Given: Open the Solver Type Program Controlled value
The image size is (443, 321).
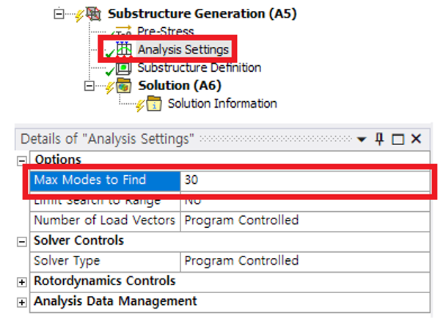Looking at the screenshot, I should 304,261.
